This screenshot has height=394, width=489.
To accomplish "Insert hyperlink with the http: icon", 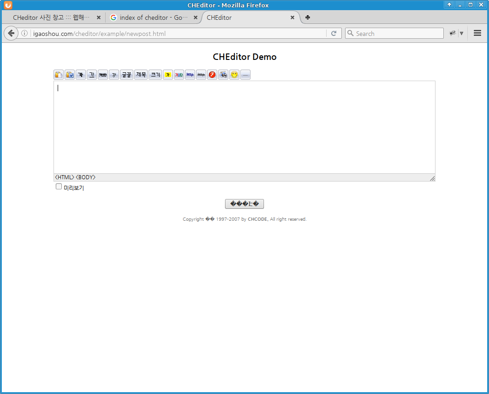I will pos(190,75).
